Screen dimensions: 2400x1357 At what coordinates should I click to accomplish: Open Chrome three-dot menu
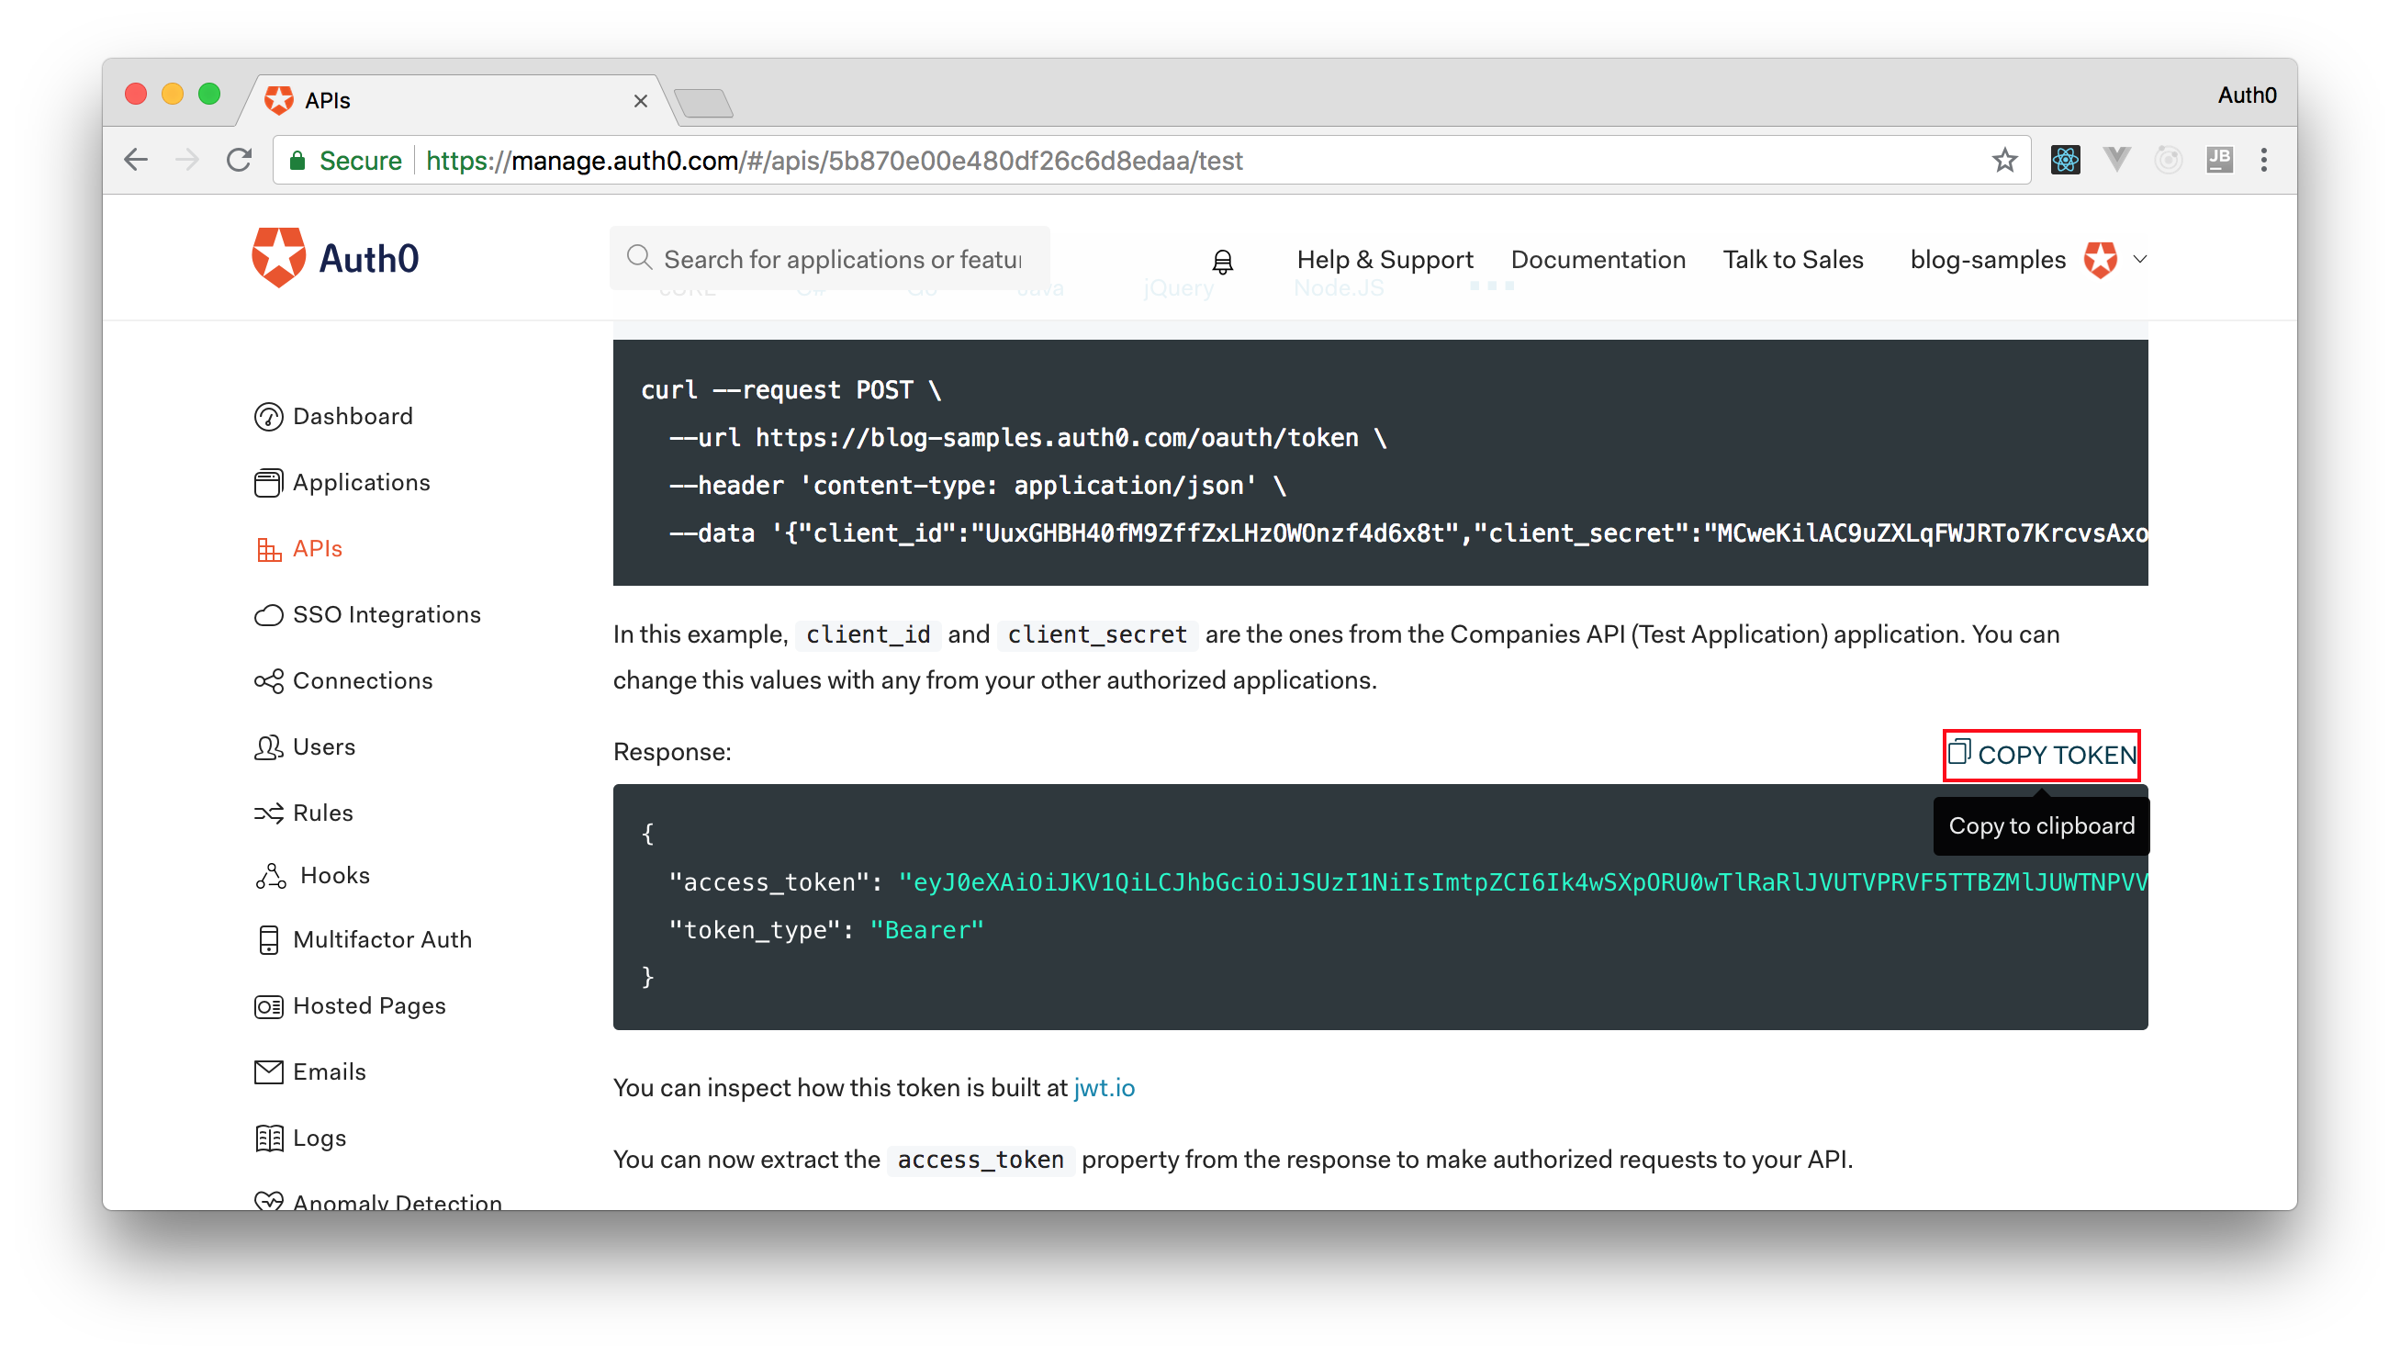click(2263, 161)
